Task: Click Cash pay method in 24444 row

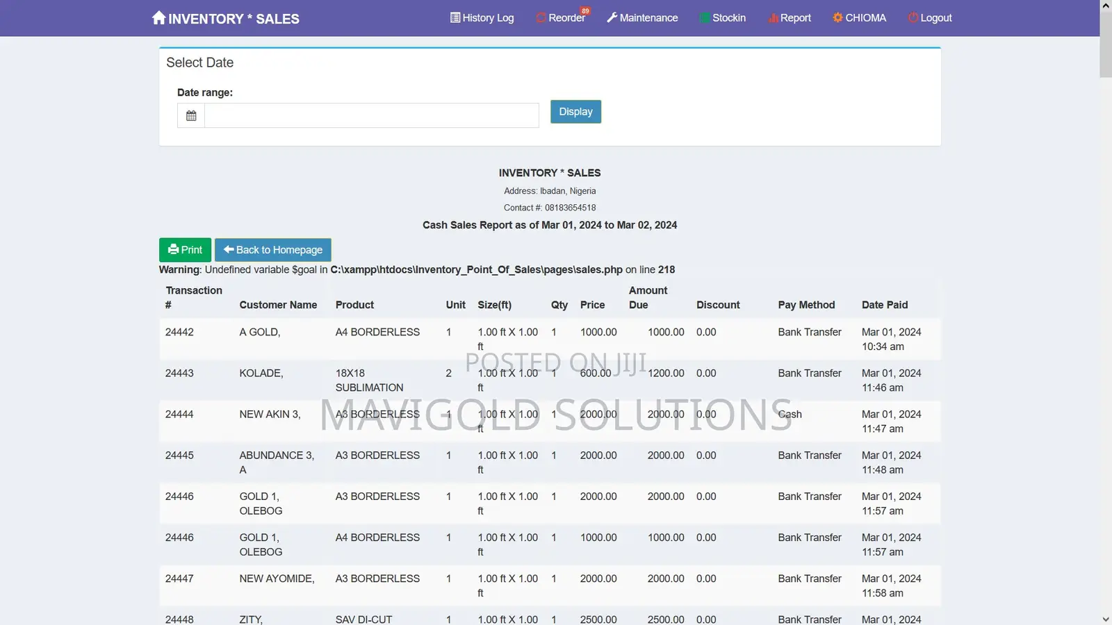Action: 790,414
